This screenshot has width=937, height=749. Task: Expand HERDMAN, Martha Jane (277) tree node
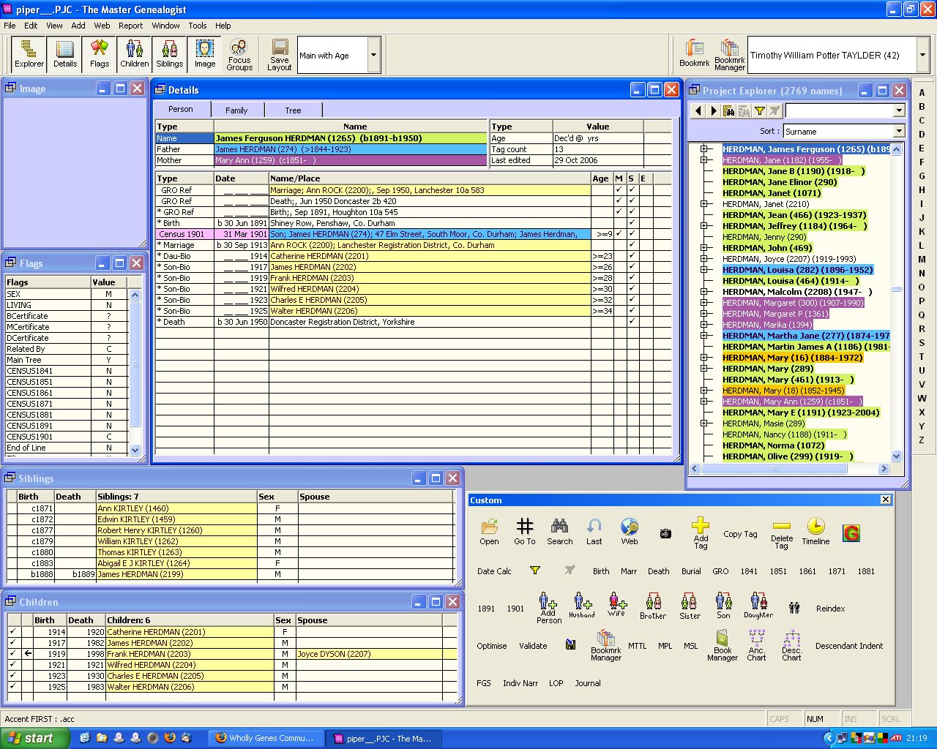click(x=704, y=336)
